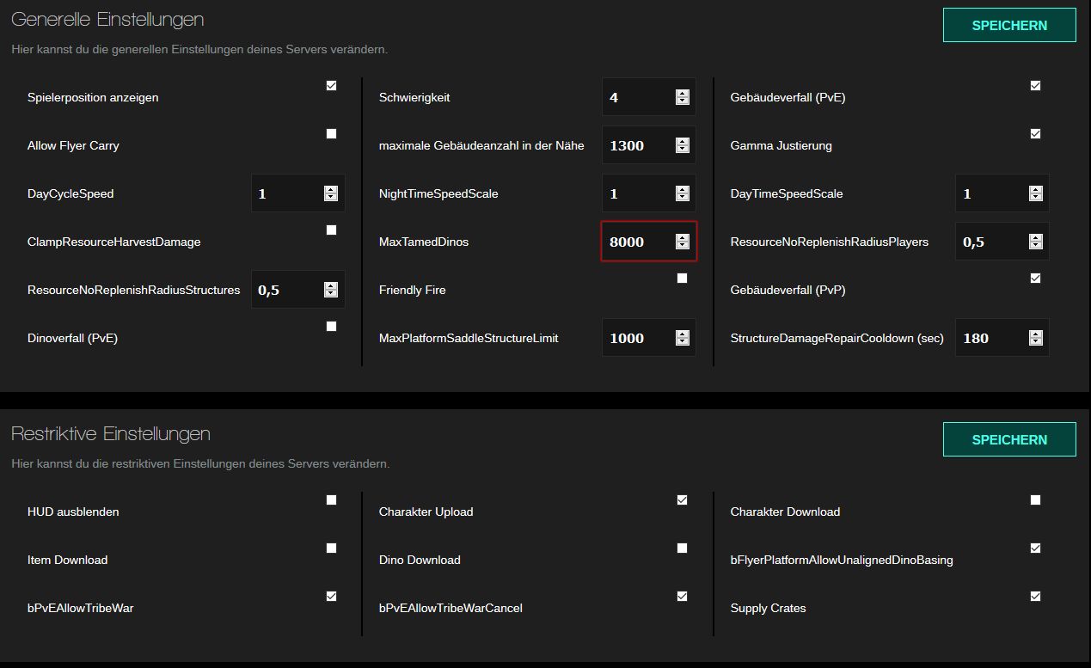Enable Charakter Download checkbox
This screenshot has width=1091, height=668.
(x=1035, y=500)
